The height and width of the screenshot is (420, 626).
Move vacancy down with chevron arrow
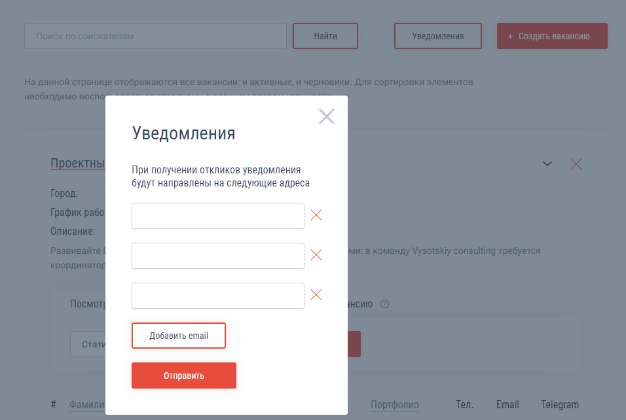[547, 164]
